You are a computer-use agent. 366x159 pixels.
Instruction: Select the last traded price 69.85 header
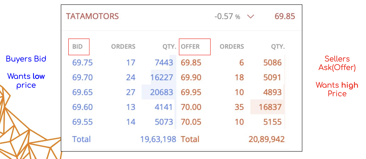(285, 16)
